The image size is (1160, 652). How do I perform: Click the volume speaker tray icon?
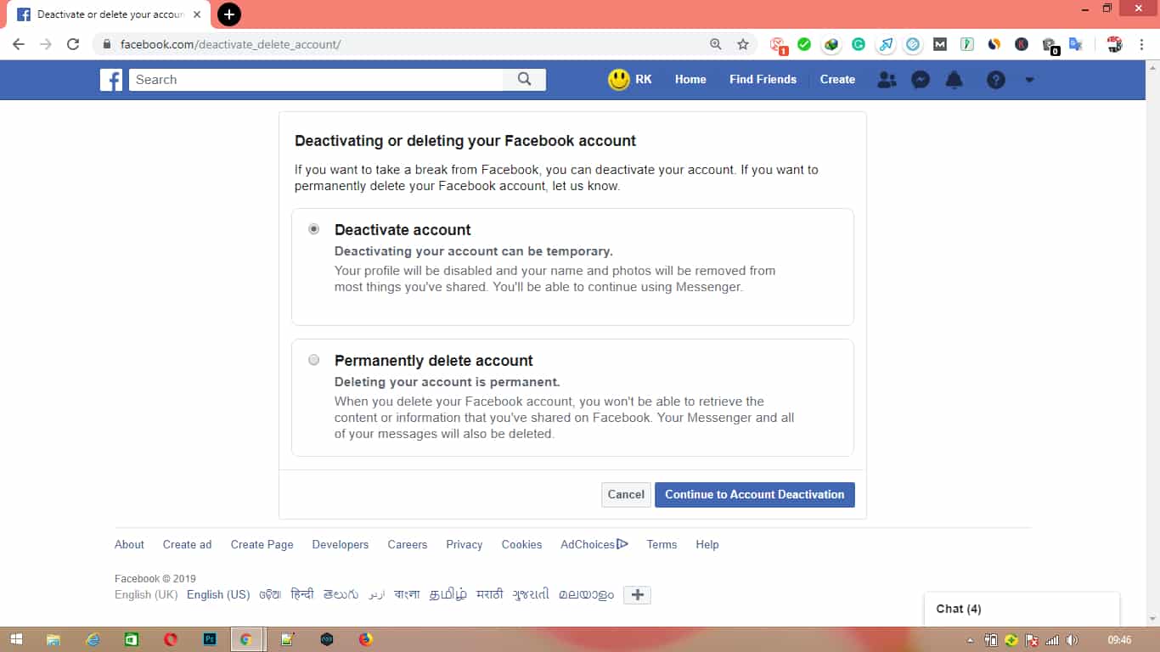pyautogui.click(x=1072, y=640)
